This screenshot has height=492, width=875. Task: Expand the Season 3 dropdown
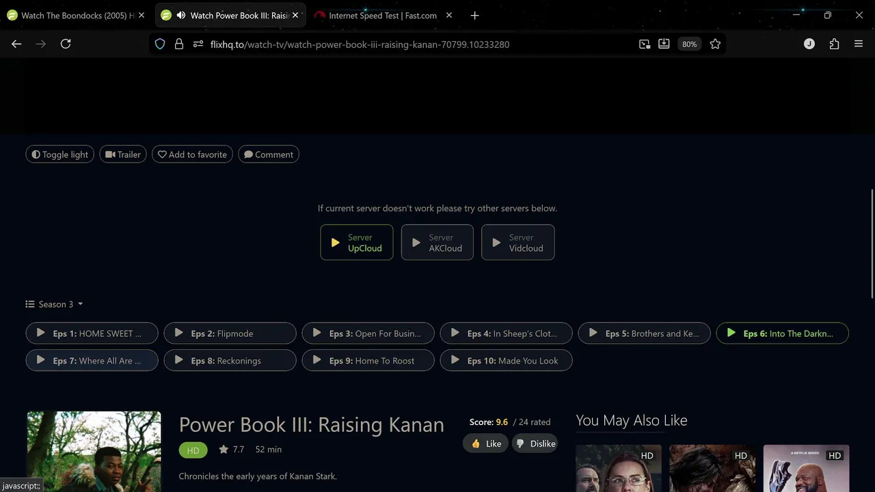(55, 304)
